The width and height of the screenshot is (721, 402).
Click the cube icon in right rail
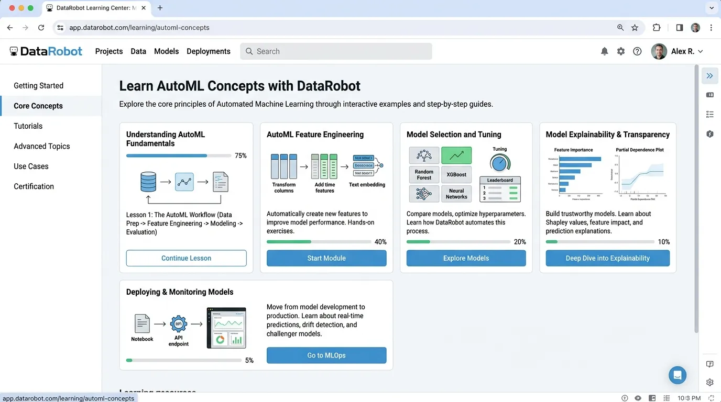pyautogui.click(x=709, y=134)
